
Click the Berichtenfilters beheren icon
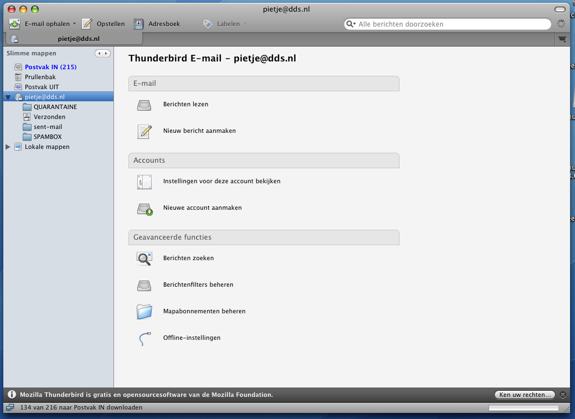pos(144,286)
